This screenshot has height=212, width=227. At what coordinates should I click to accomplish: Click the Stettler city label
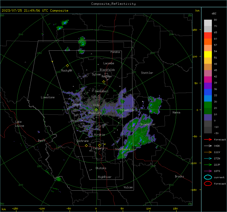[x=147, y=73]
